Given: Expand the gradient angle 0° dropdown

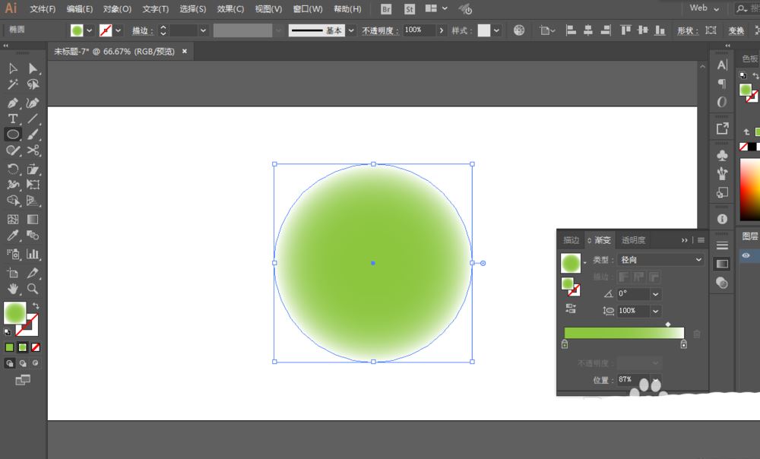Looking at the screenshot, I should (x=655, y=294).
